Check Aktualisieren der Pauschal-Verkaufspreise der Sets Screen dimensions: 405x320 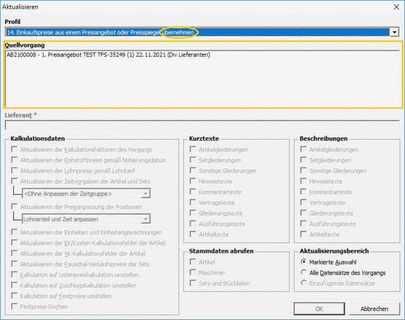pos(14,264)
